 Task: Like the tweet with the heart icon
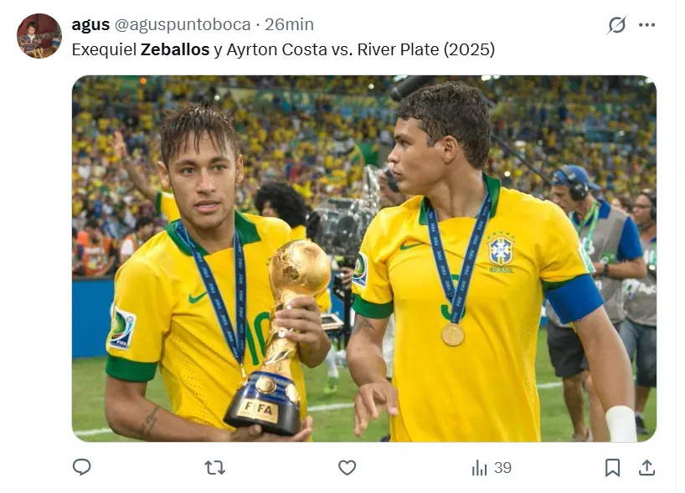pos(347,467)
